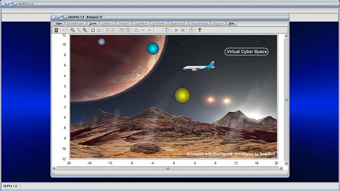Click the single X delete icon

(176, 30)
